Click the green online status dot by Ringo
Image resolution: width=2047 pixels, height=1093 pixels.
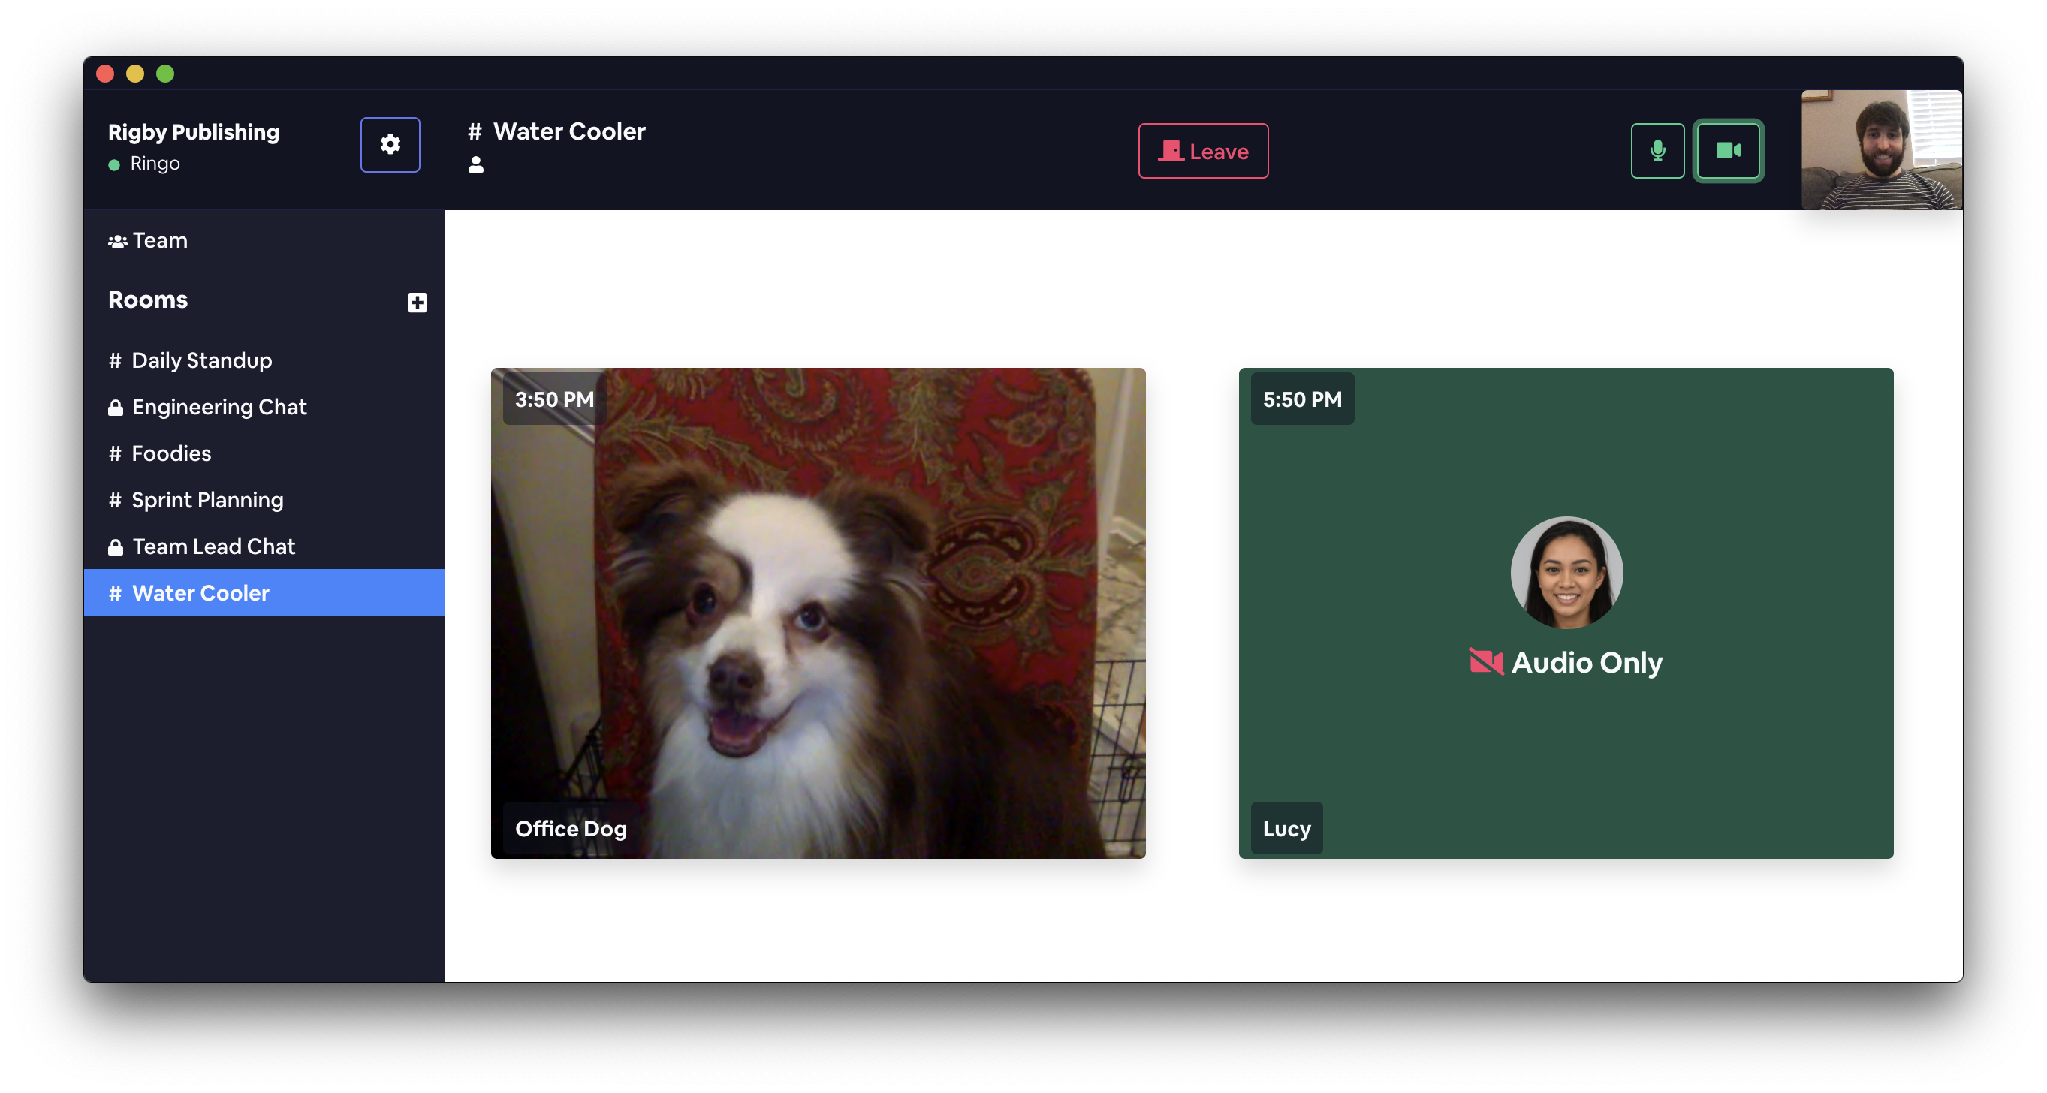pos(114,164)
